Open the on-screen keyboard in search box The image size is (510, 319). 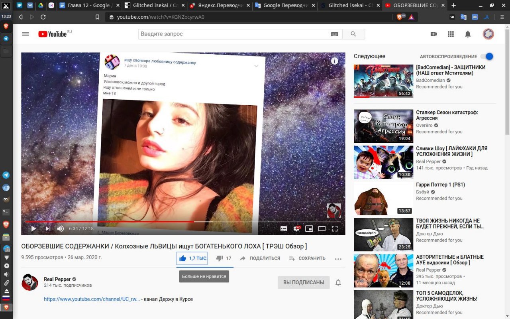tap(334, 34)
